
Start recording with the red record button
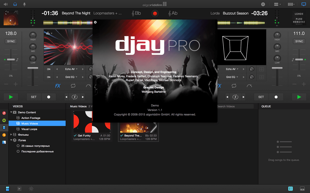point(155,13)
